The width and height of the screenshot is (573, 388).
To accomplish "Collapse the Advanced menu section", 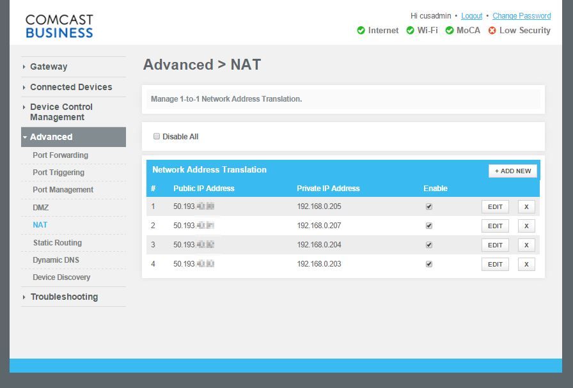I will (x=51, y=137).
